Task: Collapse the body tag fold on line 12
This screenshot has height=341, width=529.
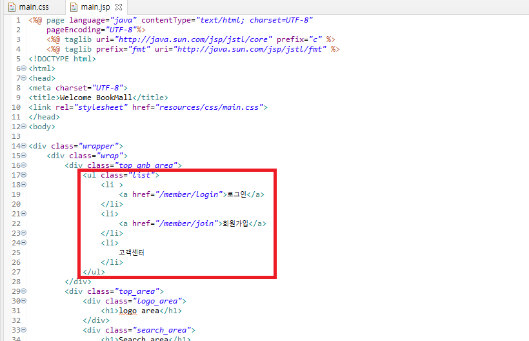Action: 24,127
